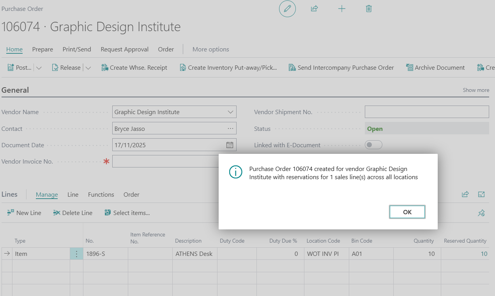Click the share icon in Lines section

(465, 194)
